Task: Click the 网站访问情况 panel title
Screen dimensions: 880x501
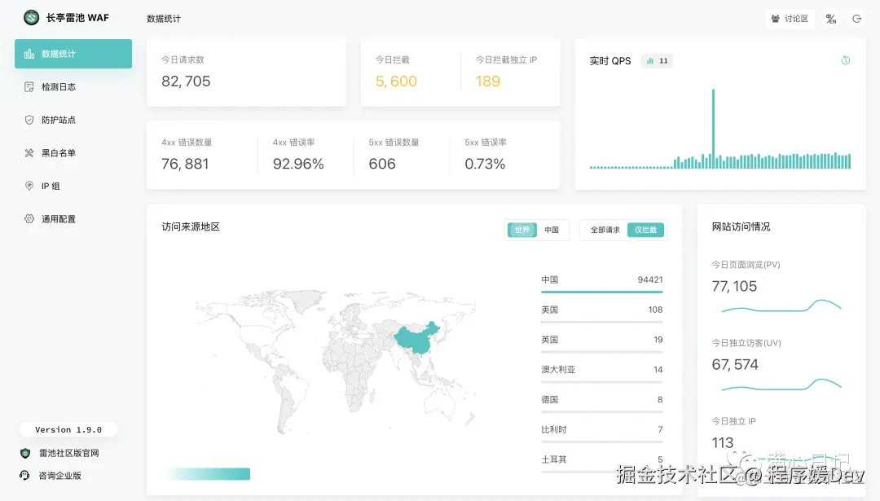Action: (741, 226)
